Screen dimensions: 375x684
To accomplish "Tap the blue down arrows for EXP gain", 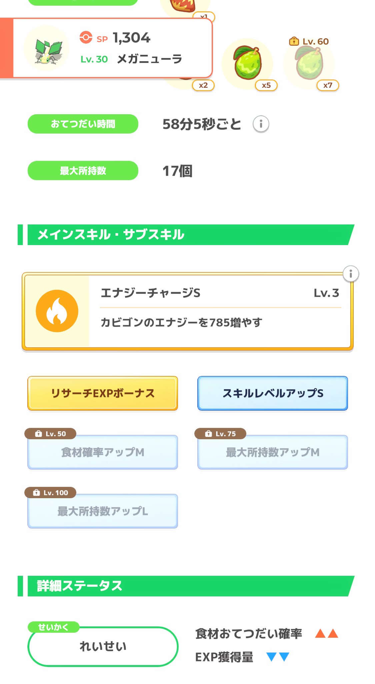I will click(278, 657).
